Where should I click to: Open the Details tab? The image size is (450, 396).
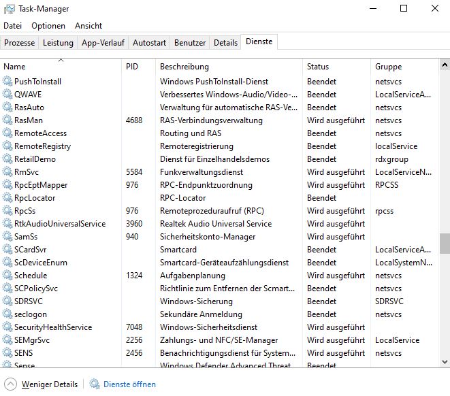(x=225, y=43)
